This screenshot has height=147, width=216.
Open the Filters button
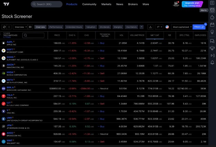tap(199, 27)
